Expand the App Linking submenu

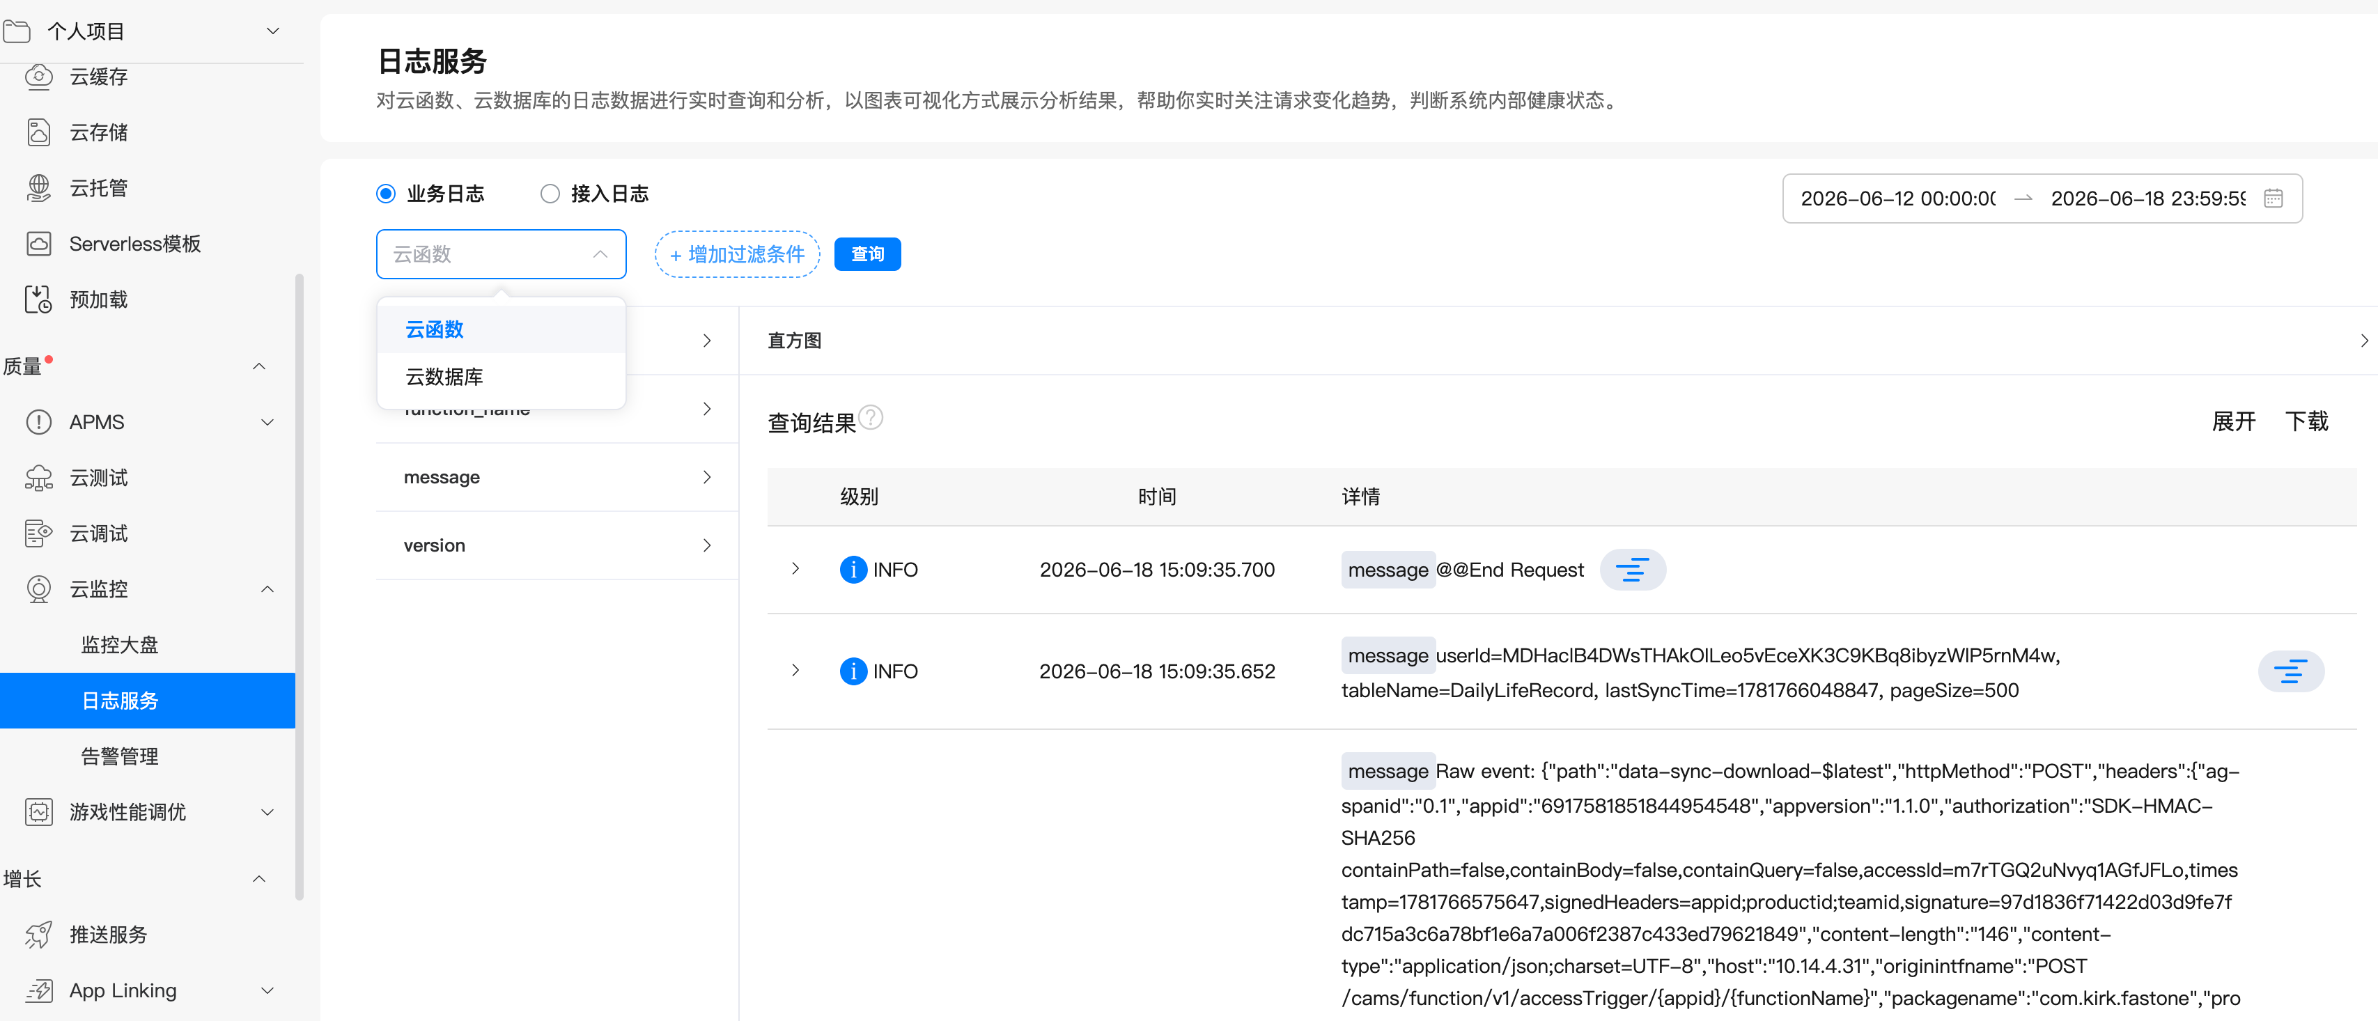pos(267,990)
